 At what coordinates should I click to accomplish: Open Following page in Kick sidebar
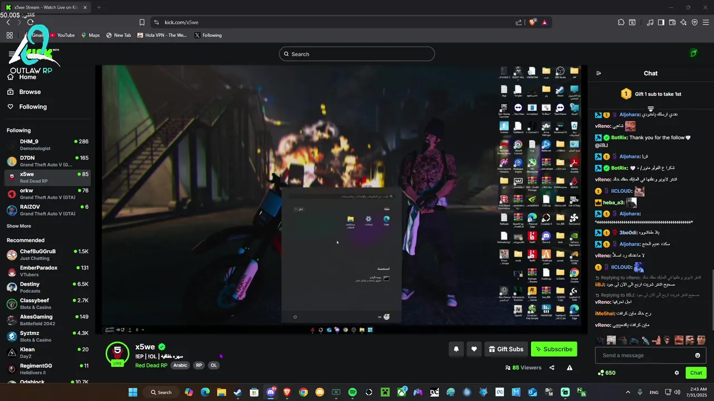27,107
